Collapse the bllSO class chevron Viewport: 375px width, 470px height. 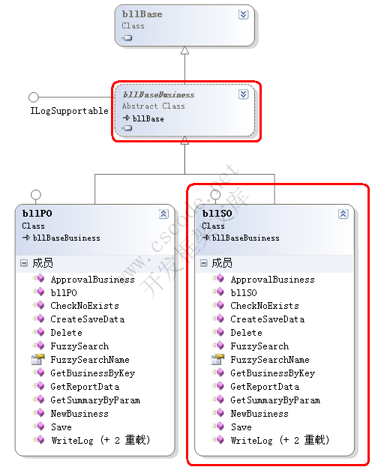pyautogui.click(x=343, y=214)
